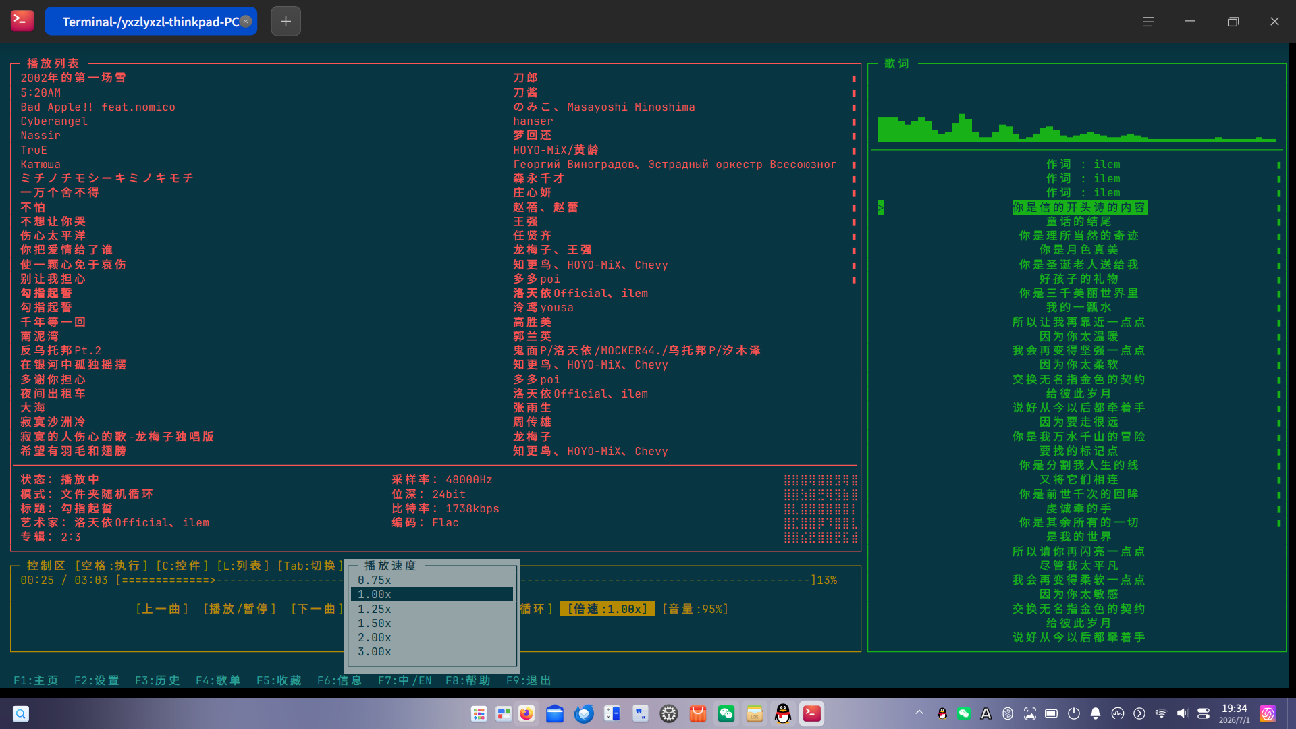The image size is (1296, 729).
Task: Open notifications bell in tray
Action: tap(1096, 713)
